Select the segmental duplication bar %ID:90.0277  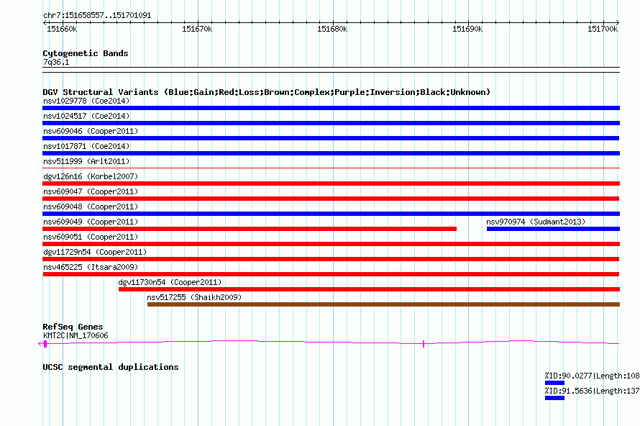click(x=554, y=383)
